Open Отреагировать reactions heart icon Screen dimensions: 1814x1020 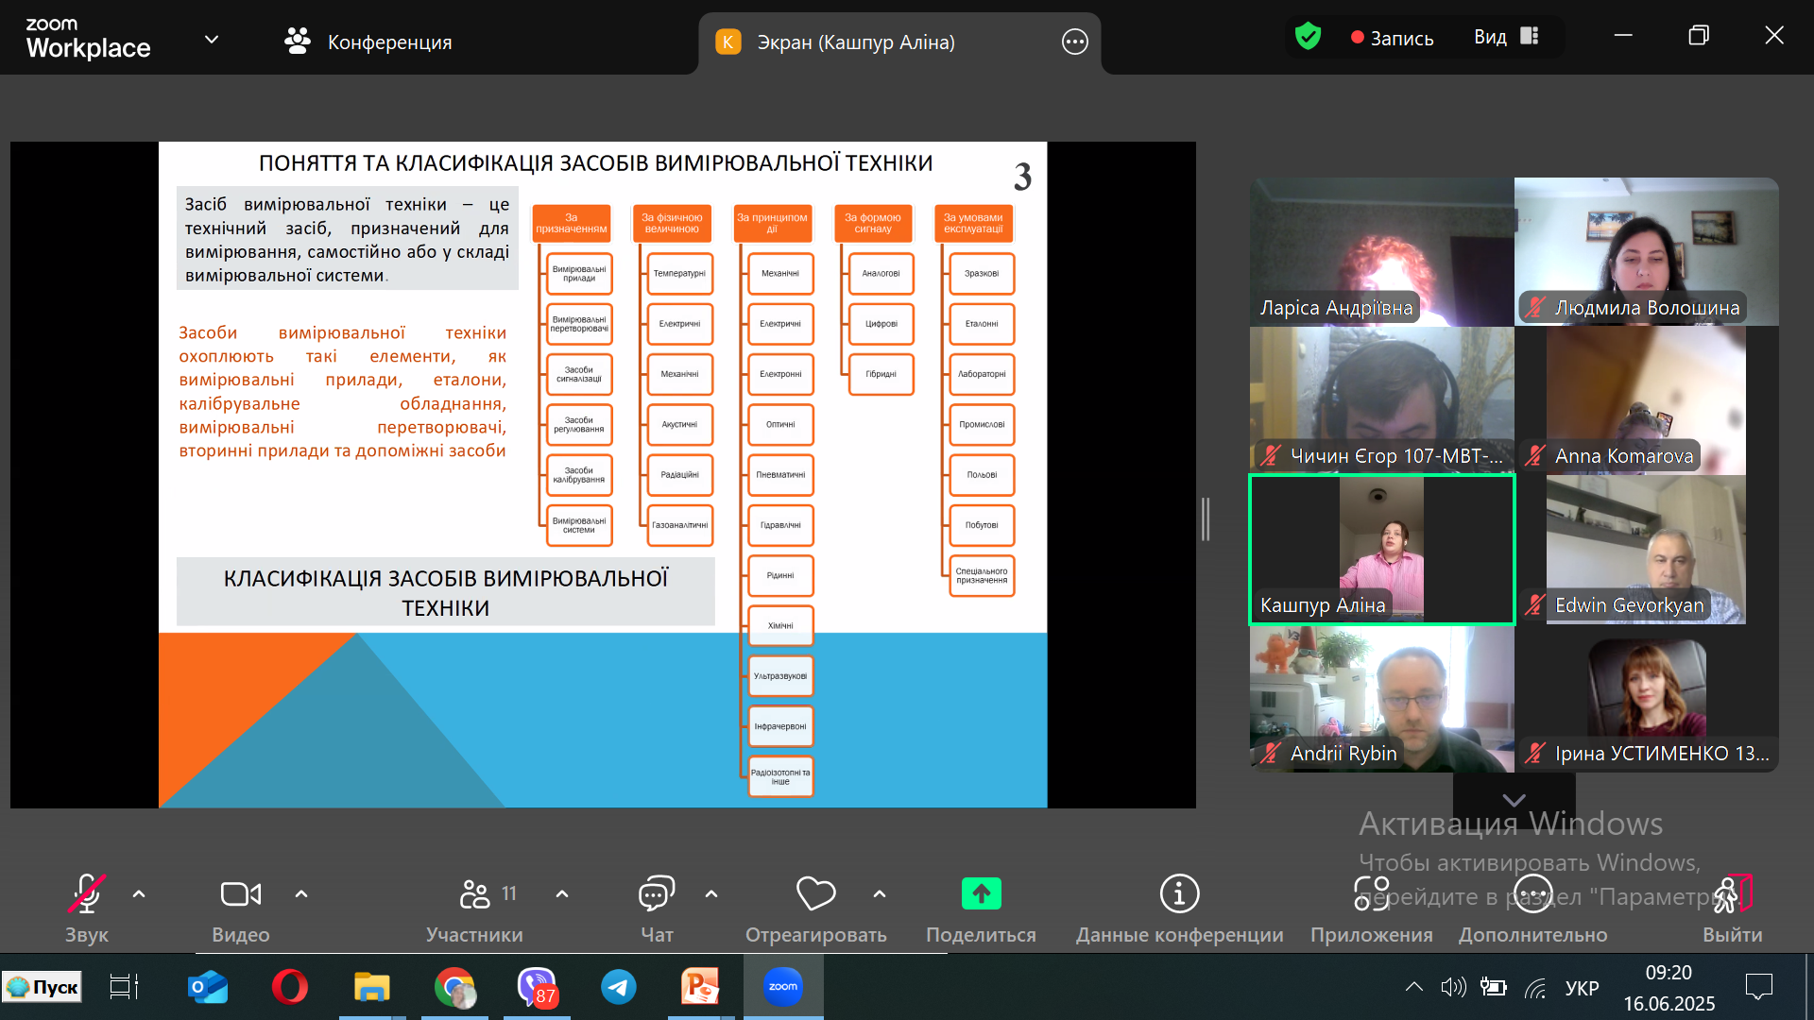815,893
